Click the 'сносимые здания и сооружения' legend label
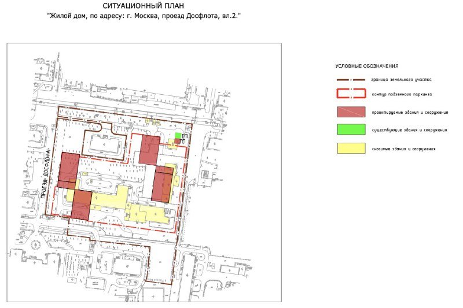Viewport: 463px width, 308px height. click(404, 149)
